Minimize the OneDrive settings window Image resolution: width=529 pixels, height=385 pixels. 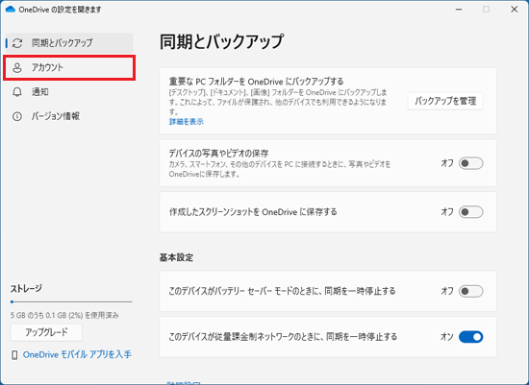pos(459,10)
